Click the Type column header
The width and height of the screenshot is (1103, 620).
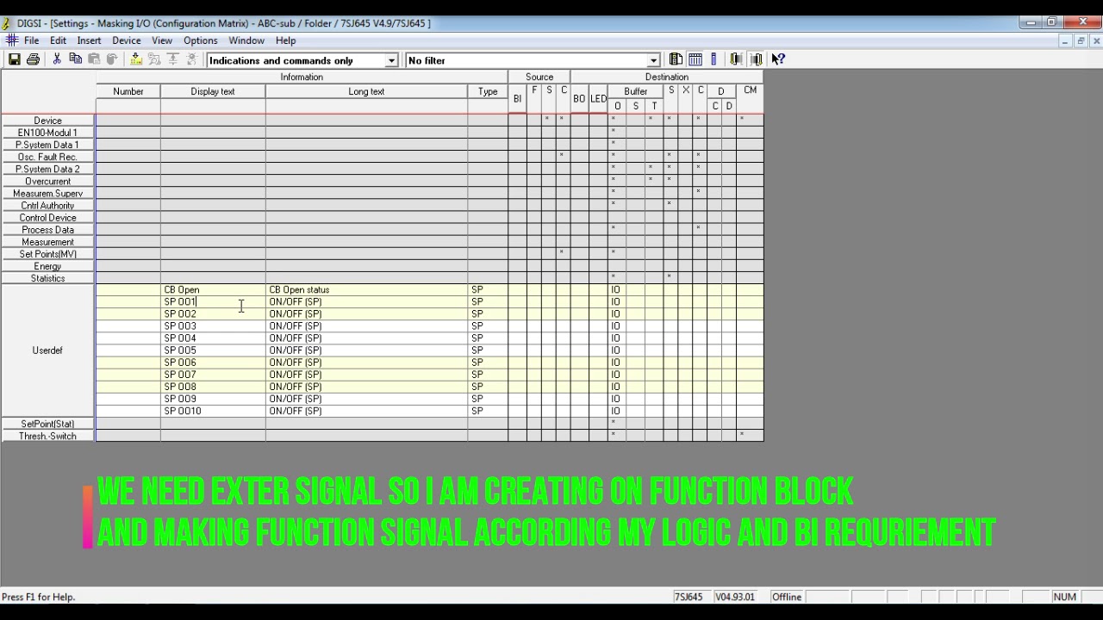click(x=488, y=91)
